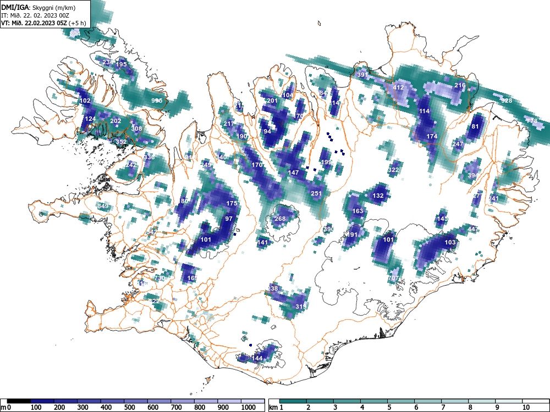Screen dimensions: 550x412
Task: Click the 'm 0' legend label
Action: pos(6,408)
